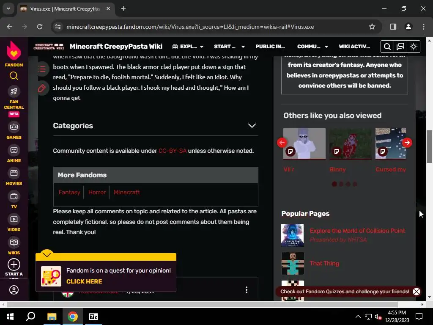The width and height of the screenshot is (433, 325).
Task: Show previous recommended pages with left arrow
Action: click(x=282, y=143)
